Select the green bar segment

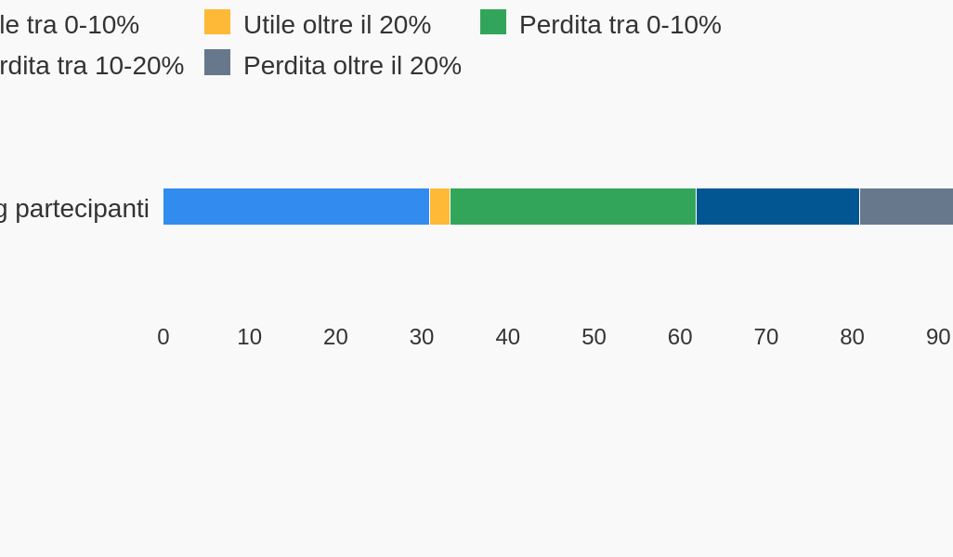(572, 207)
